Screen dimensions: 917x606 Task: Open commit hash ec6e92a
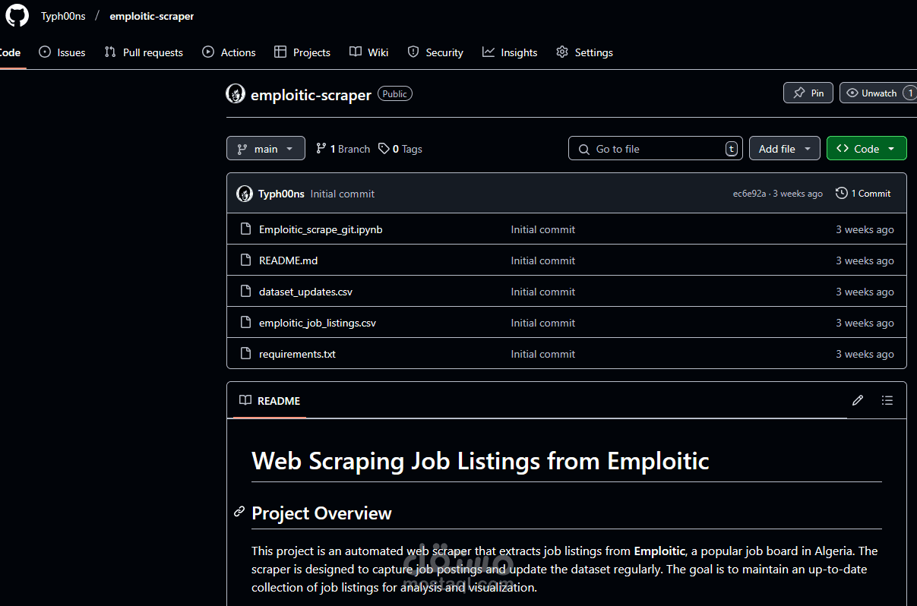tap(749, 194)
